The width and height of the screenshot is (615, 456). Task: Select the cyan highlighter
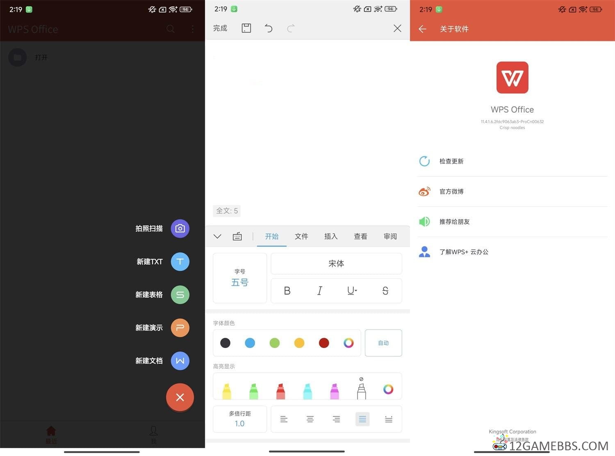point(307,391)
